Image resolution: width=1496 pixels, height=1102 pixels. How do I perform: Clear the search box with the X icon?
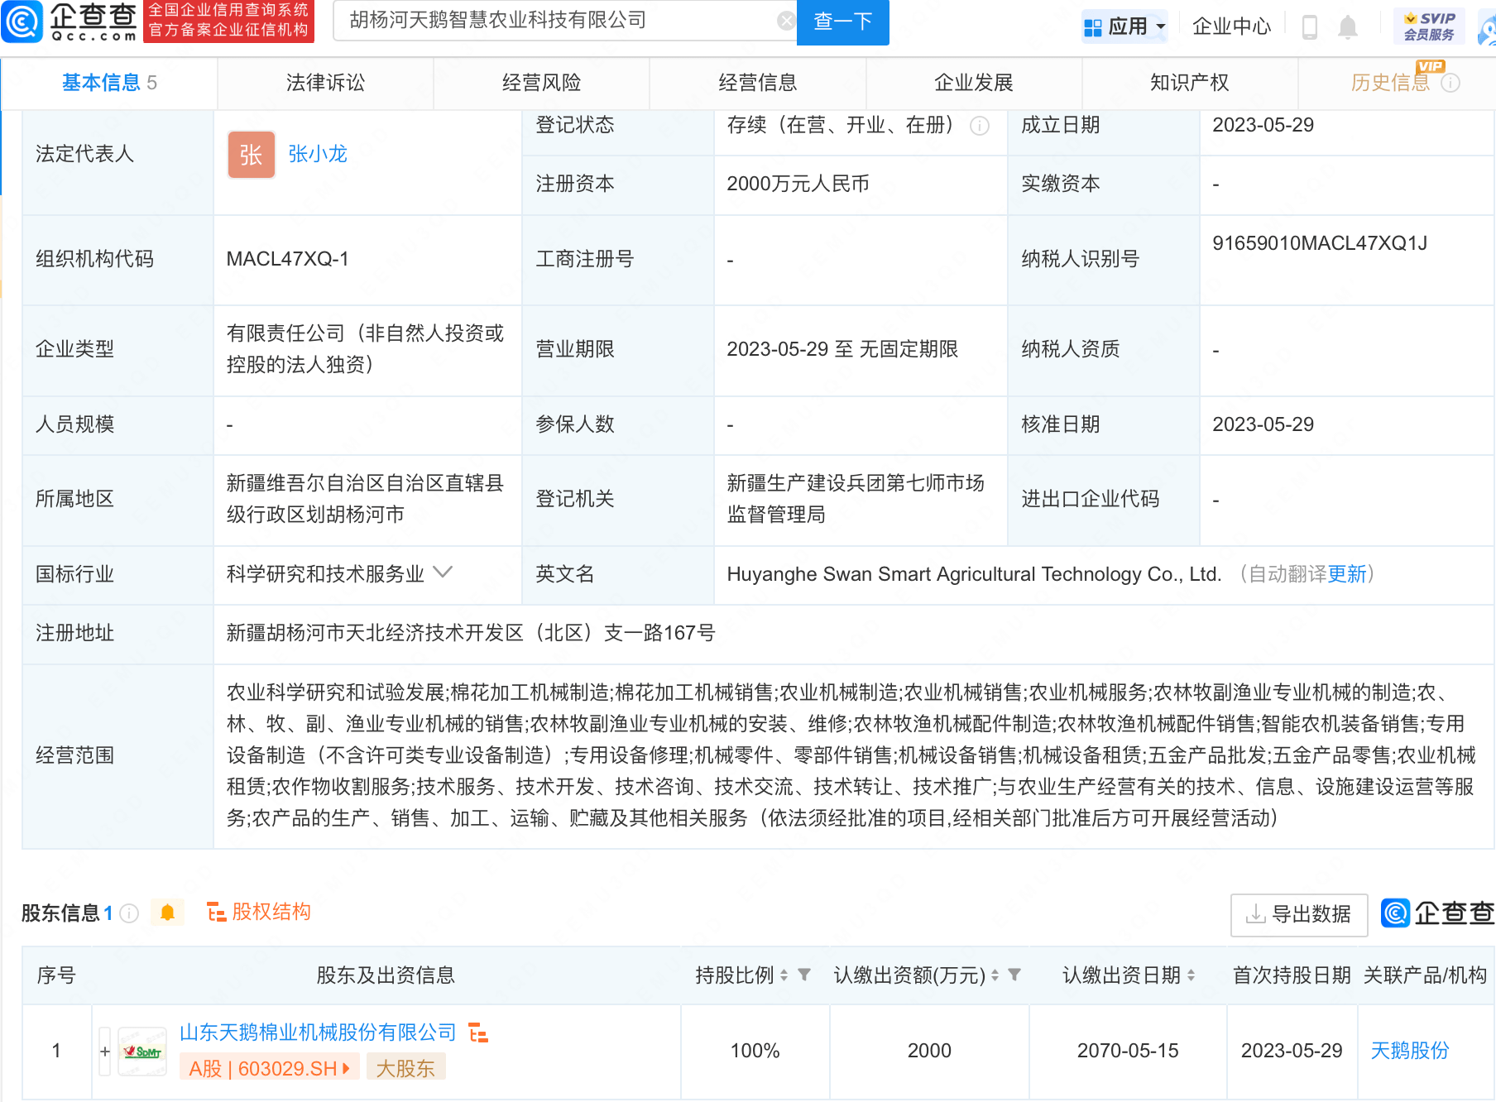pos(786,21)
